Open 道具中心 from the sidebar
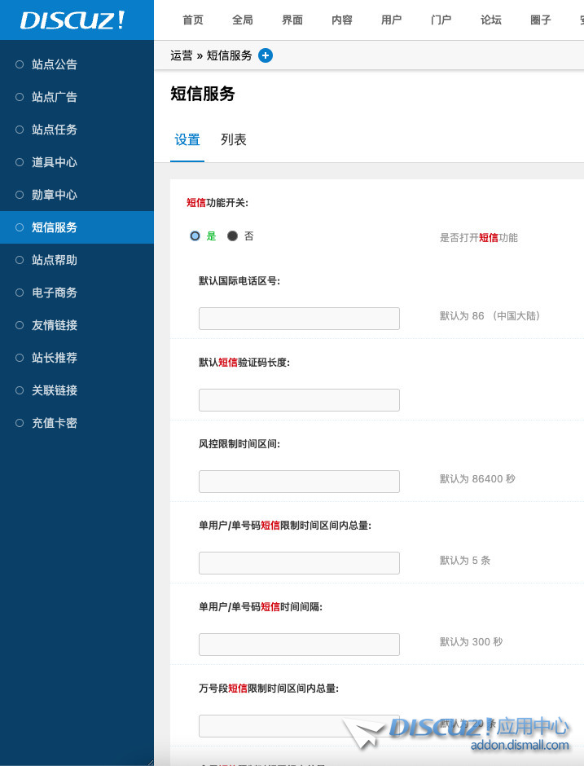 tap(55, 162)
